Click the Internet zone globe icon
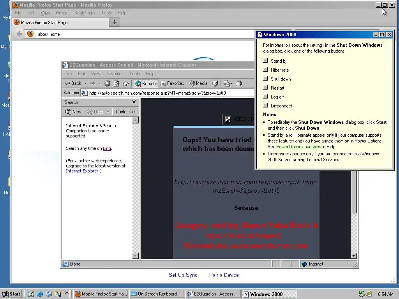This screenshot has height=299, width=399. 304,264
